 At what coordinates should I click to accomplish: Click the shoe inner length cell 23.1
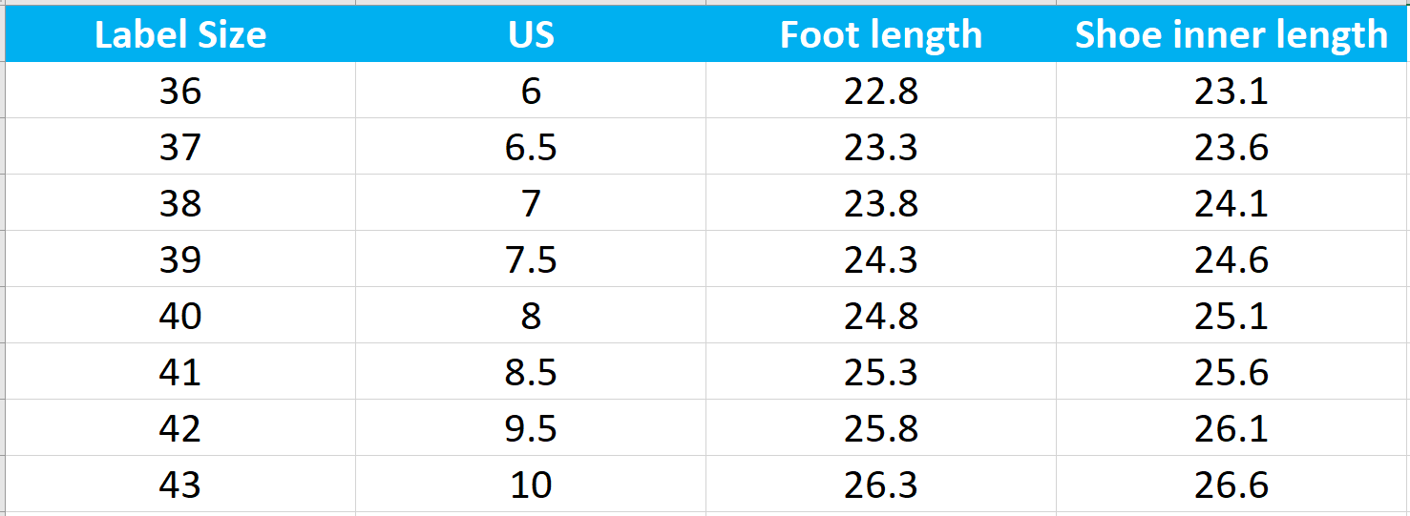point(1231,92)
